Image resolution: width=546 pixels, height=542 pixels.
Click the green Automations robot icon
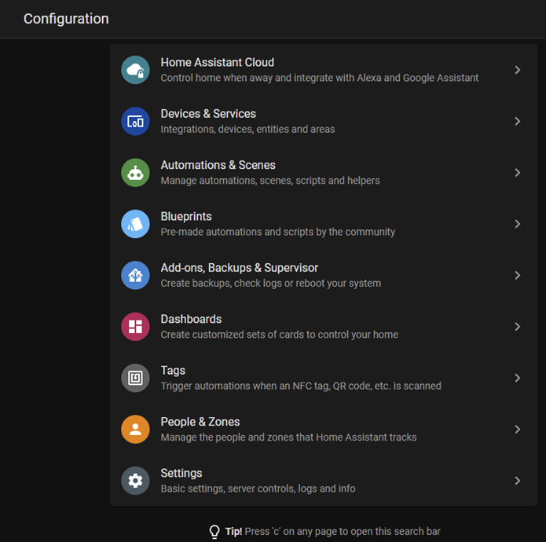click(135, 173)
